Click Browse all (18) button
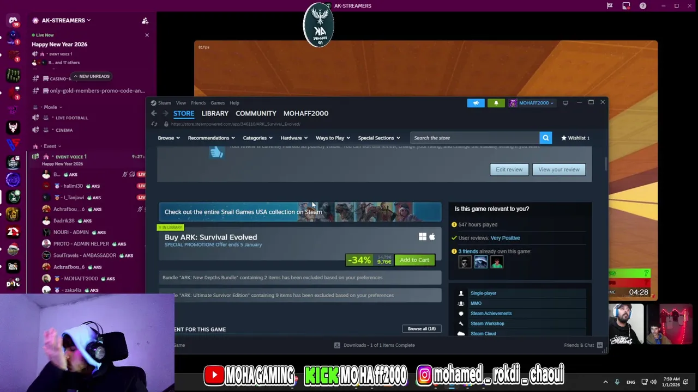The height and width of the screenshot is (392, 698). [x=422, y=329]
